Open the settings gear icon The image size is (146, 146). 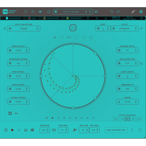click(x=141, y=12)
